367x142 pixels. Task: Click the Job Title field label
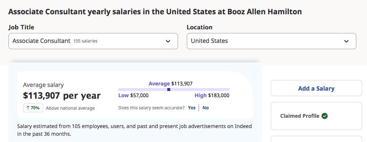[x=21, y=27]
